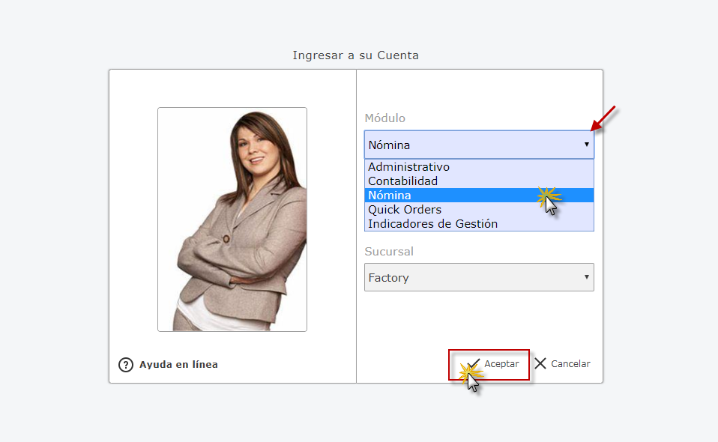Click the Módulo field label
The image size is (718, 442).
[384, 118]
